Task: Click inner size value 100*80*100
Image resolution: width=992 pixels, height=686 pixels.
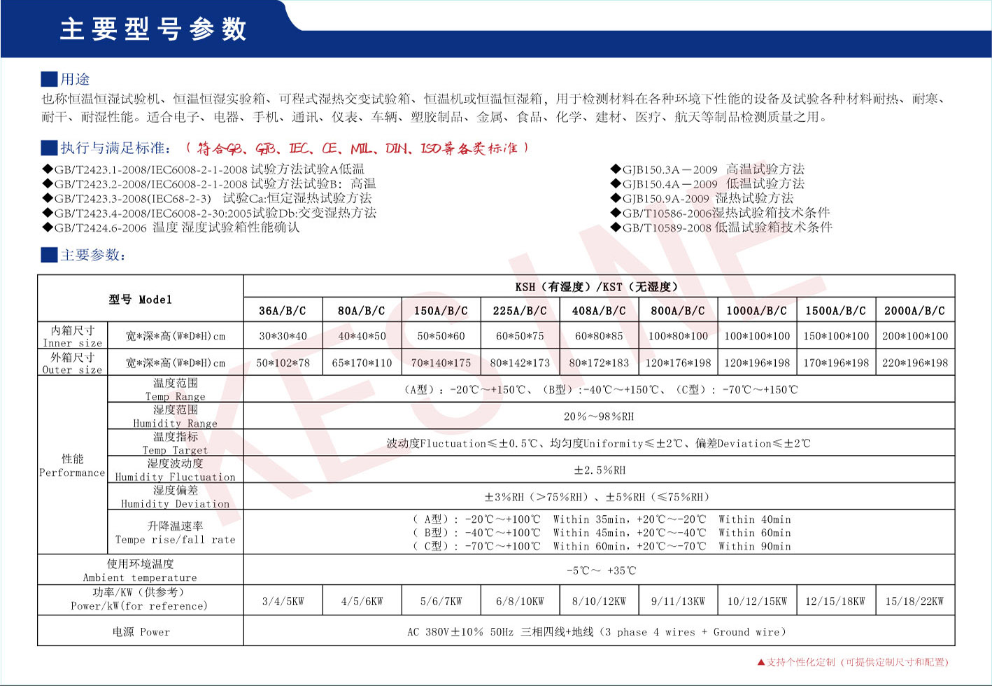Action: point(678,336)
